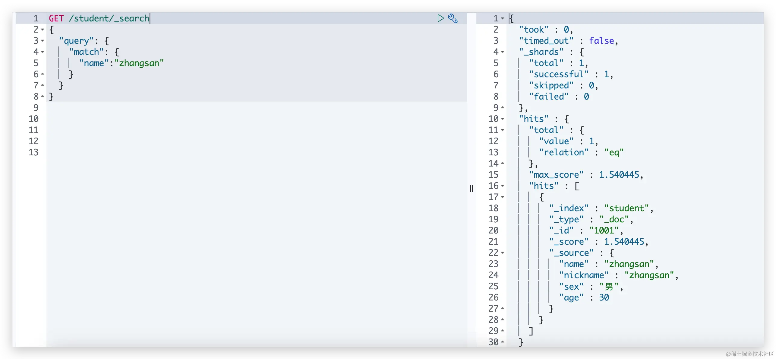Open the wrench settings icon

[x=453, y=18]
